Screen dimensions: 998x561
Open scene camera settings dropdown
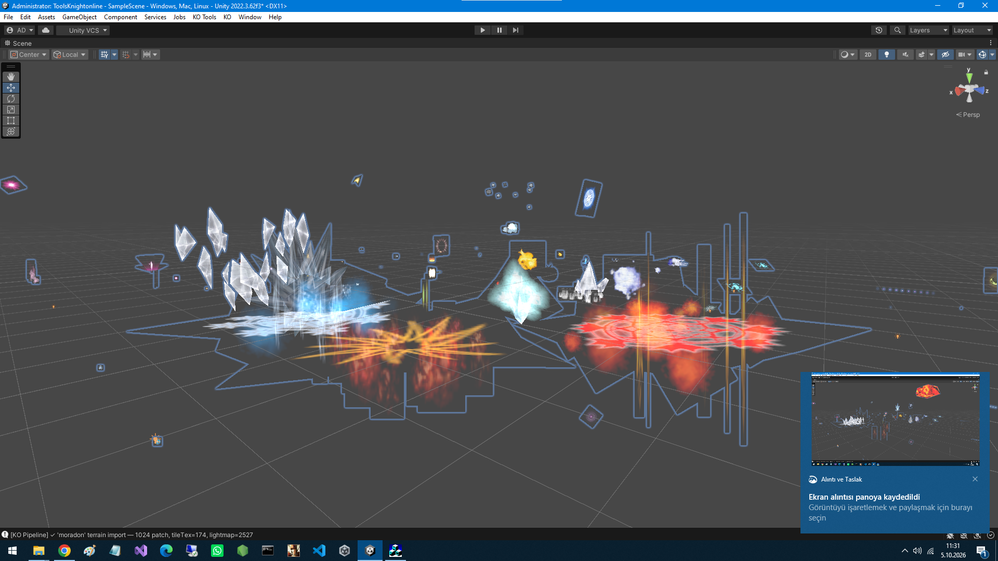pos(965,55)
